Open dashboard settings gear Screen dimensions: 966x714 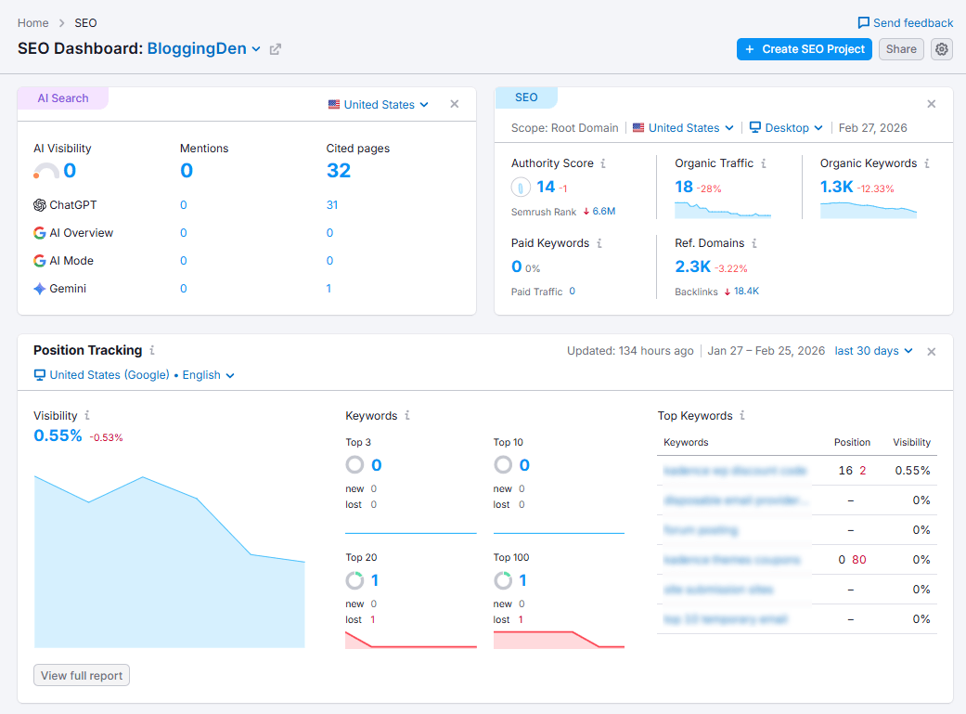[x=941, y=49]
